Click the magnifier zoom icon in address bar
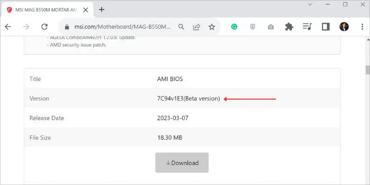 point(181,27)
